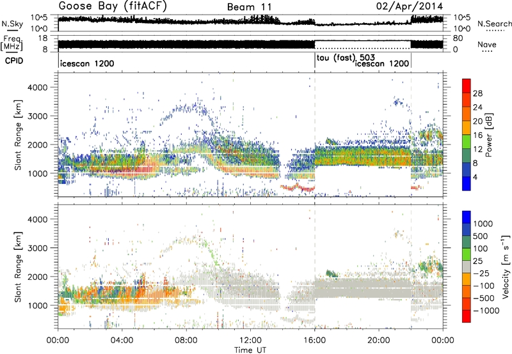This screenshot has height=354, width=512.
Task: Click the red segment of Power colorbar
Action: pyautogui.click(x=467, y=86)
